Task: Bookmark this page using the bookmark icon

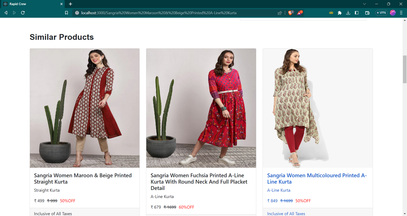Action: click(66, 13)
